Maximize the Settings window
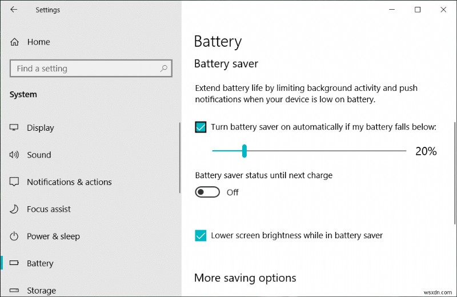Viewport: 457px width, 297px height. 418,10
